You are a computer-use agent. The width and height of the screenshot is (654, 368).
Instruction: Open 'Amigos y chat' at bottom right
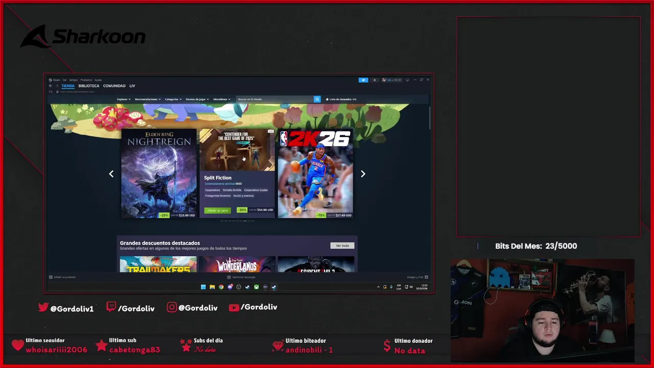[417, 277]
